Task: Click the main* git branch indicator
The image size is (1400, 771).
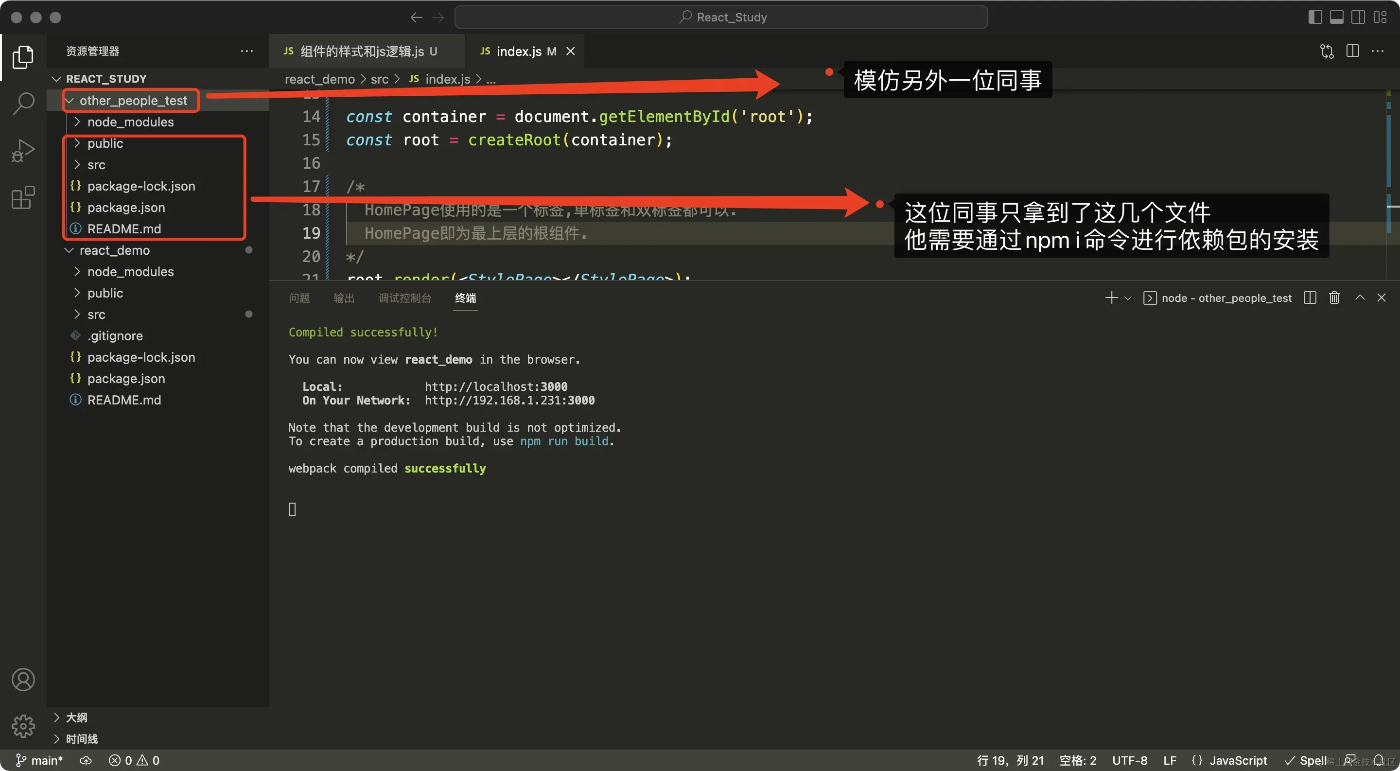Action: click(40, 760)
